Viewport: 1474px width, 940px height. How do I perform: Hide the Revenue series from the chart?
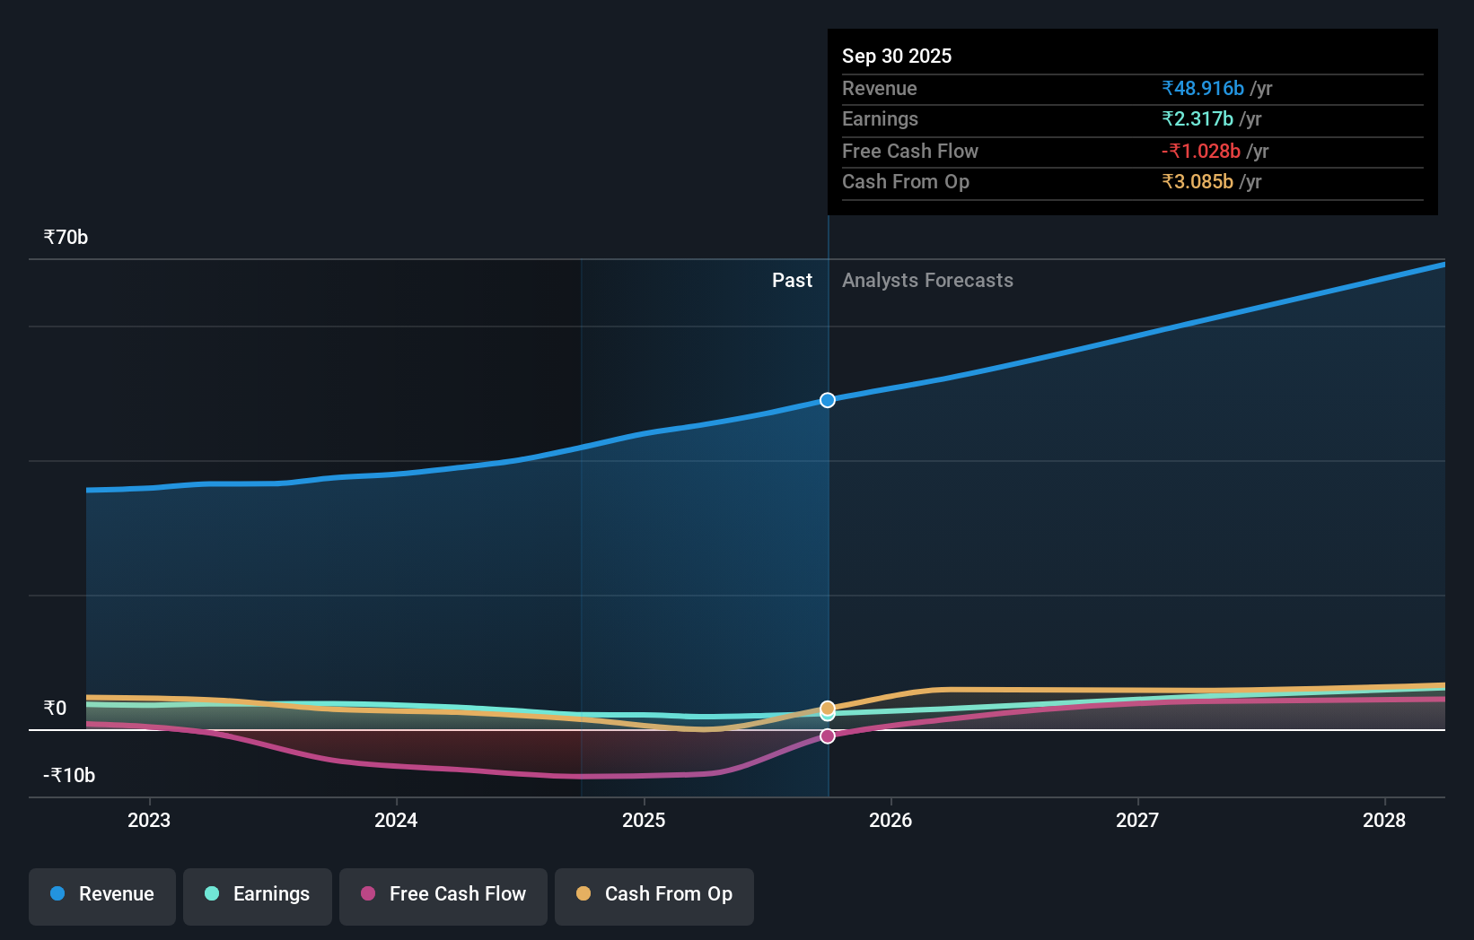(101, 895)
